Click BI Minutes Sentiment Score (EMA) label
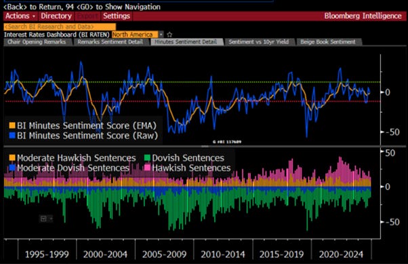Image resolution: width=408 pixels, height=264 pixels. (87, 126)
